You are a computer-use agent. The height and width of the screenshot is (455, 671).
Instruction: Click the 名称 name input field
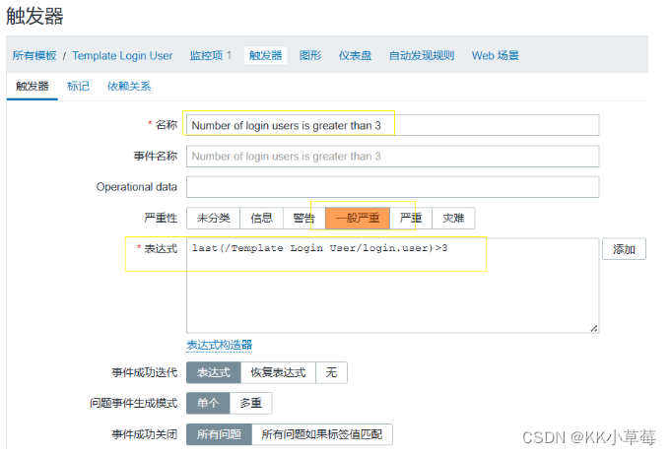(x=393, y=125)
